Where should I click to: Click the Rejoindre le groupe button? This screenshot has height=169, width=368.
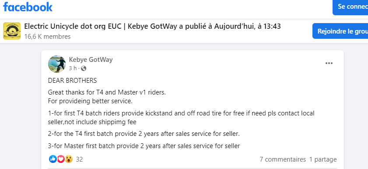point(340,31)
